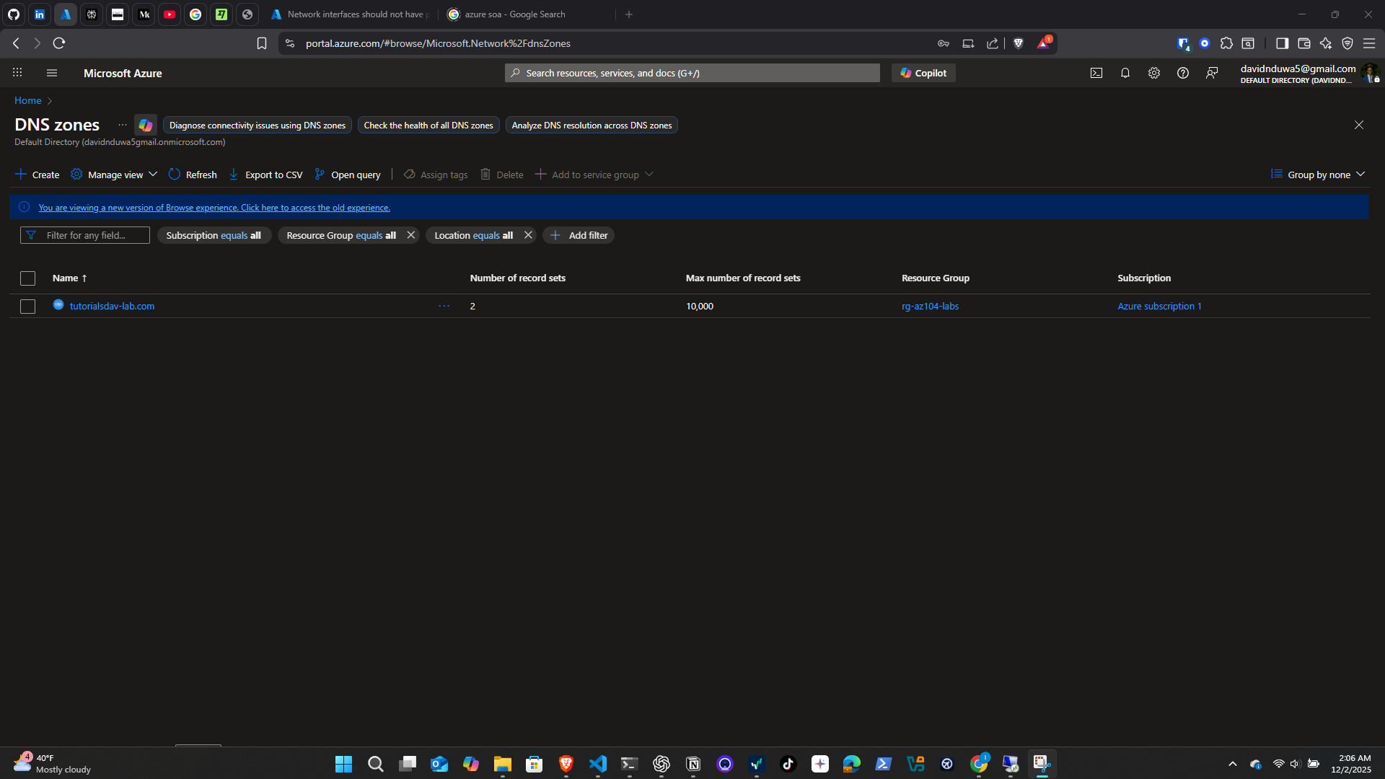Image resolution: width=1385 pixels, height=779 pixels.
Task: Open the account menu davidnduwa5@gmail.com
Action: (x=1309, y=73)
